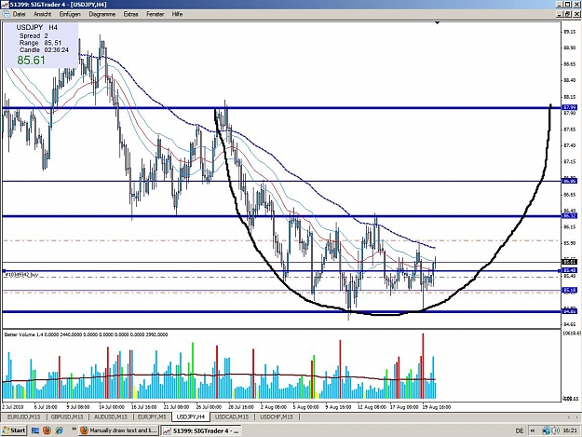Click the 87.40 price scale label
This screenshot has height=437, width=582.
point(570,145)
